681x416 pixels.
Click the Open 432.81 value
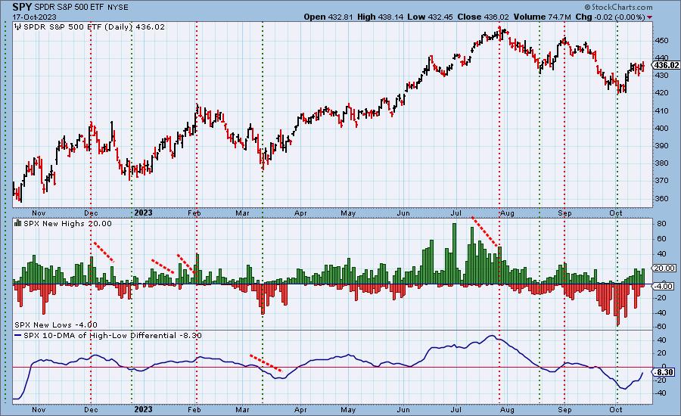[328, 17]
